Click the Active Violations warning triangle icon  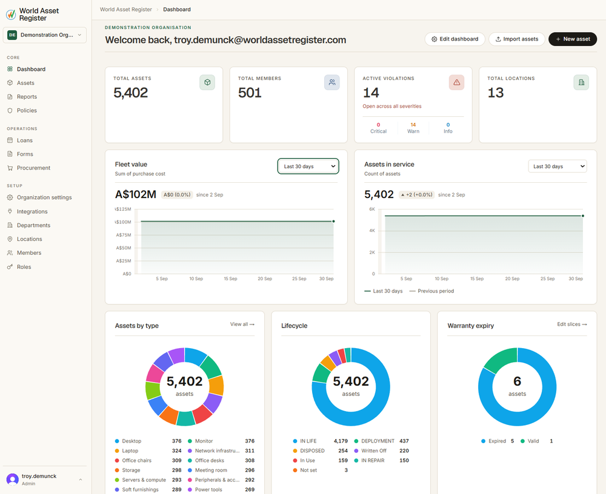[456, 82]
